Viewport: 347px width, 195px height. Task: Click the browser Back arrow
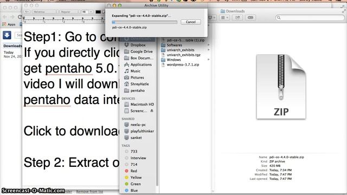coord(5,17)
